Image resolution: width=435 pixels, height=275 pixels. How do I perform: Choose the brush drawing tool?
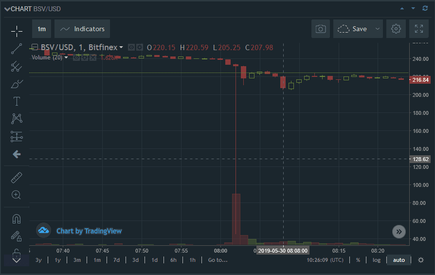point(17,84)
